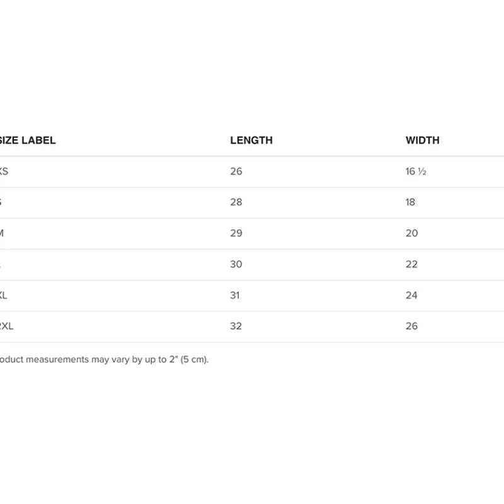Select length value 31

click(x=234, y=295)
